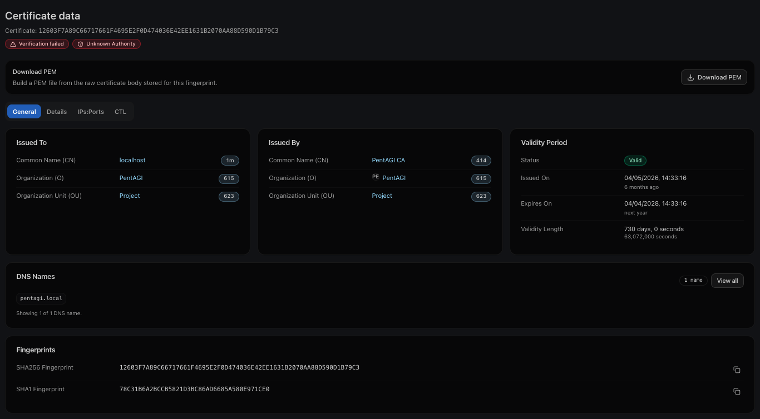Open PentAGI organization link under Issued By
The image size is (760, 419).
[394, 178]
